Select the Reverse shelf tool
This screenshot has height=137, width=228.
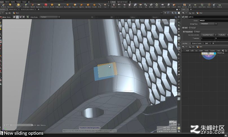(x=184, y=6)
